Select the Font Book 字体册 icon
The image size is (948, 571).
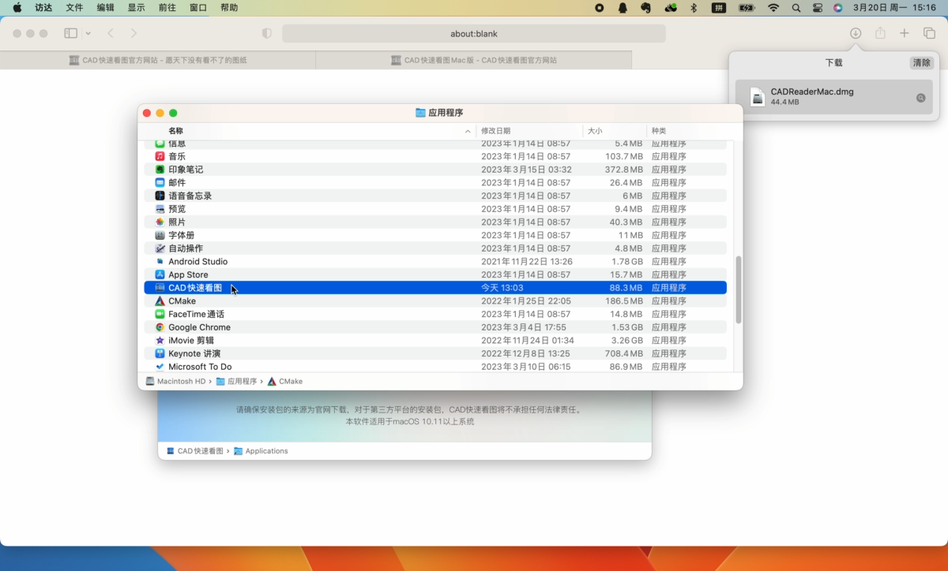point(160,235)
